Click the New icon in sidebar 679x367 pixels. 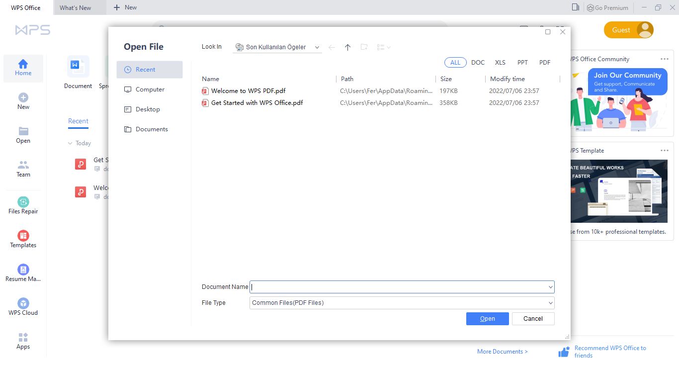tap(23, 97)
